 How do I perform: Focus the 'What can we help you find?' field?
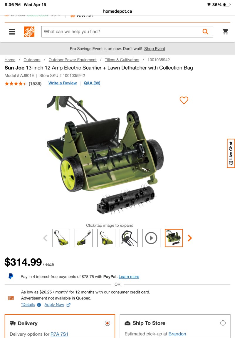122,32
